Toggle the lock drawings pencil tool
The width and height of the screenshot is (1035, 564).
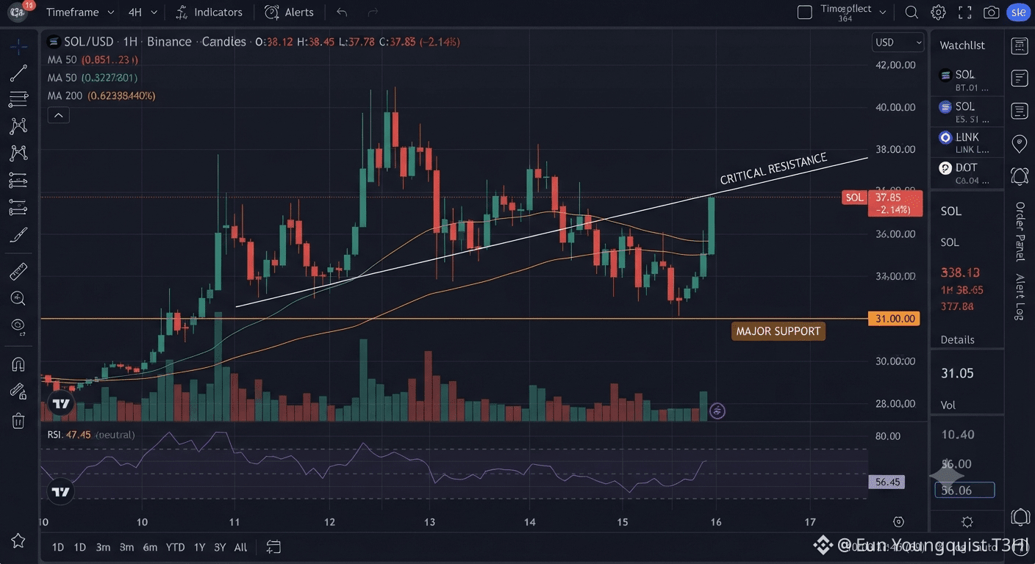coord(18,391)
